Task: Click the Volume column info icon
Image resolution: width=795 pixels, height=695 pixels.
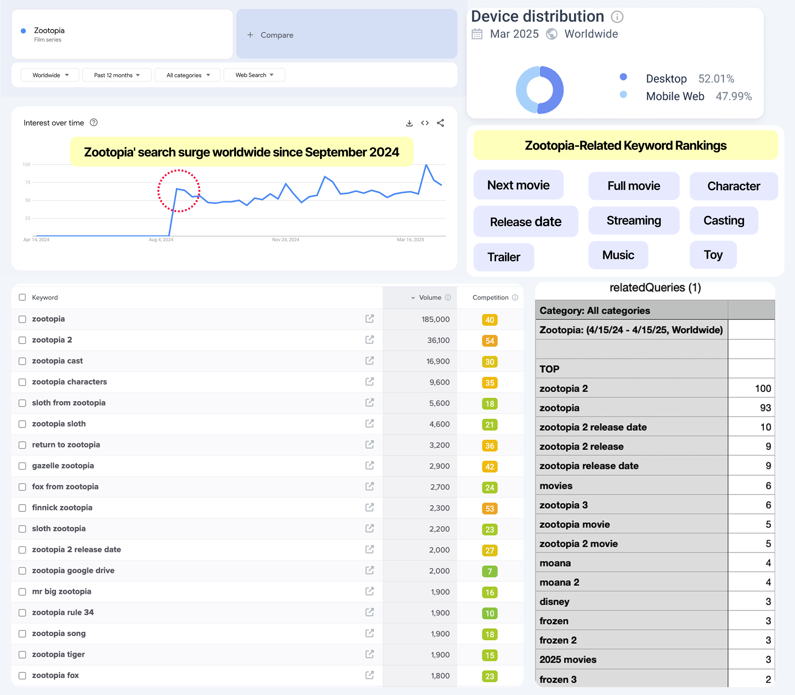Action: coord(448,297)
